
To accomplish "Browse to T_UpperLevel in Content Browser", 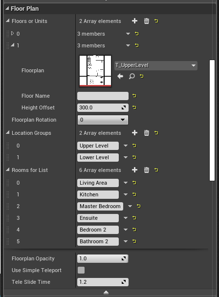I will [132, 76].
